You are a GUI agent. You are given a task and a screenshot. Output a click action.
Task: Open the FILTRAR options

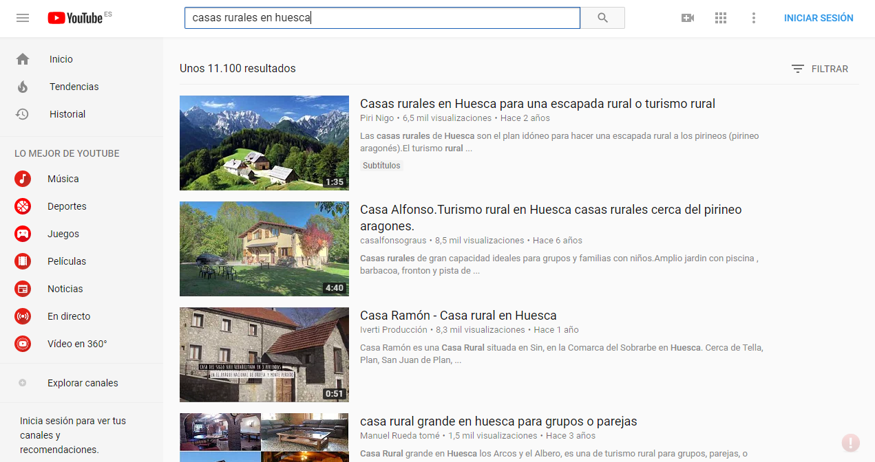click(x=820, y=69)
